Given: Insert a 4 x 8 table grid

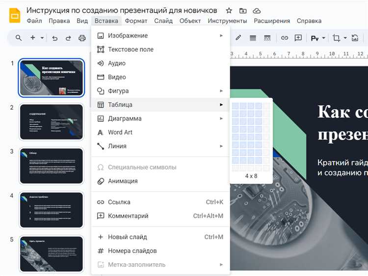Looking at the screenshot, I should pyautogui.click(x=259, y=161).
